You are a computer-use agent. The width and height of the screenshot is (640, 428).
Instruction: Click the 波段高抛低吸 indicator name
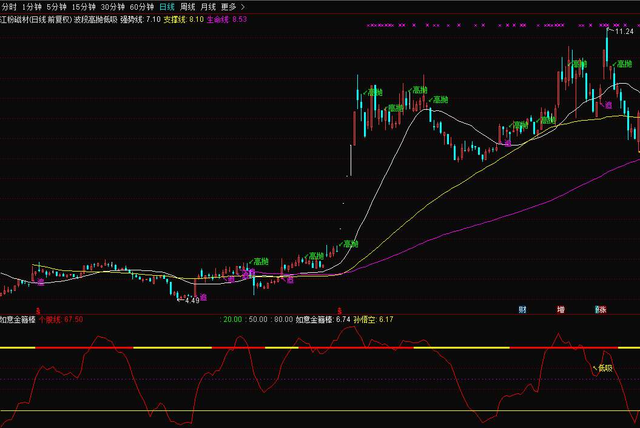point(95,19)
